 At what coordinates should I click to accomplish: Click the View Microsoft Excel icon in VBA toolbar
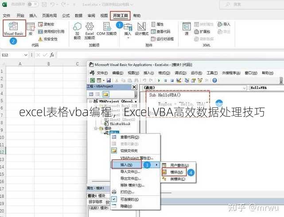coord(92,80)
